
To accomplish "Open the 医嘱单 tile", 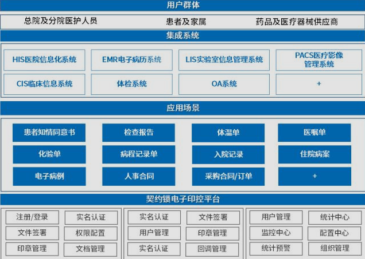I will point(314,133).
